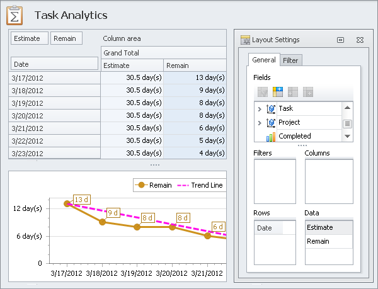Select Estimate item in Data area list
Image resolution: width=378 pixels, height=289 pixels.
click(x=328, y=227)
